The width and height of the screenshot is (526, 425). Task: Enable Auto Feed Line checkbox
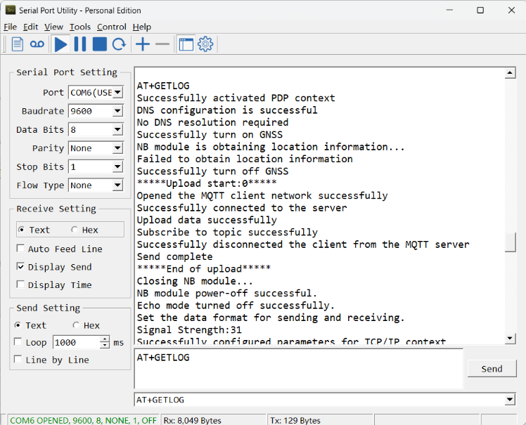20,249
